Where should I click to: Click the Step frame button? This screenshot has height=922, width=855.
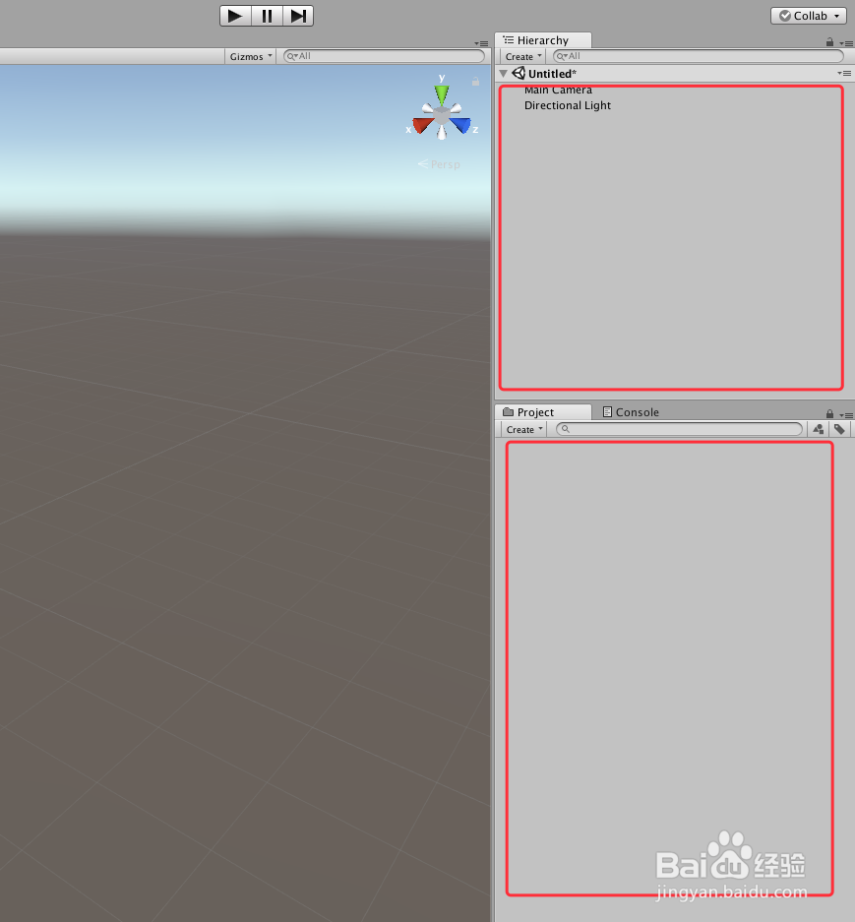298,15
